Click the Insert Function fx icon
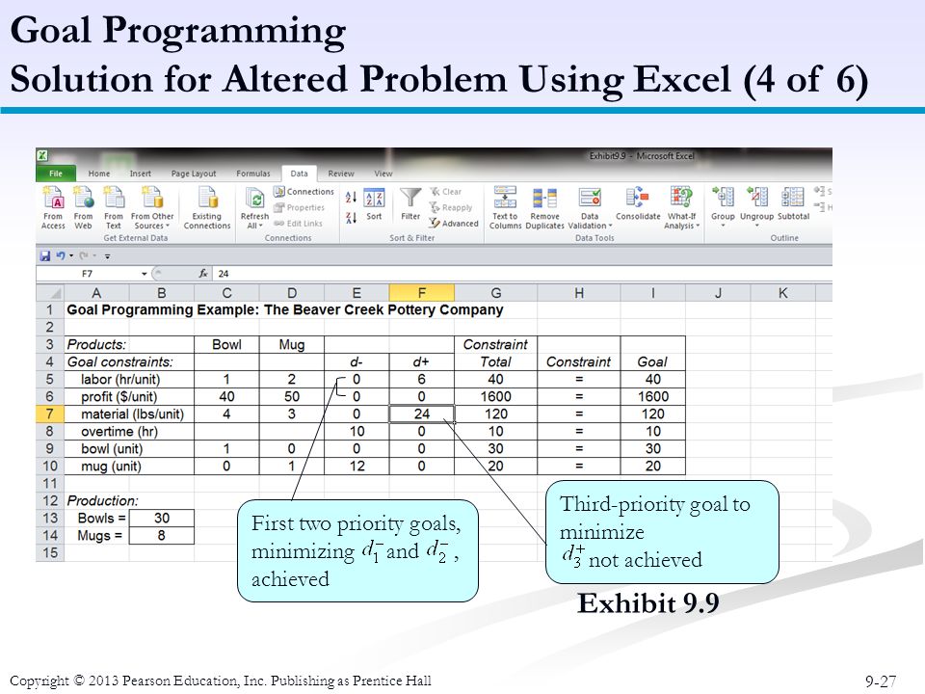Screen dimensions: 925x694 coord(203,274)
